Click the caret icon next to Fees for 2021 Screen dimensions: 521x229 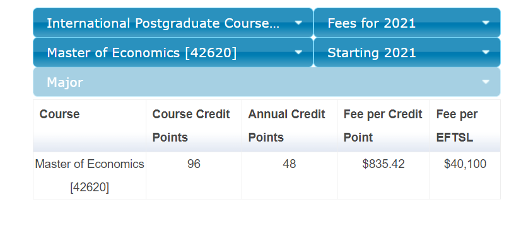point(486,23)
